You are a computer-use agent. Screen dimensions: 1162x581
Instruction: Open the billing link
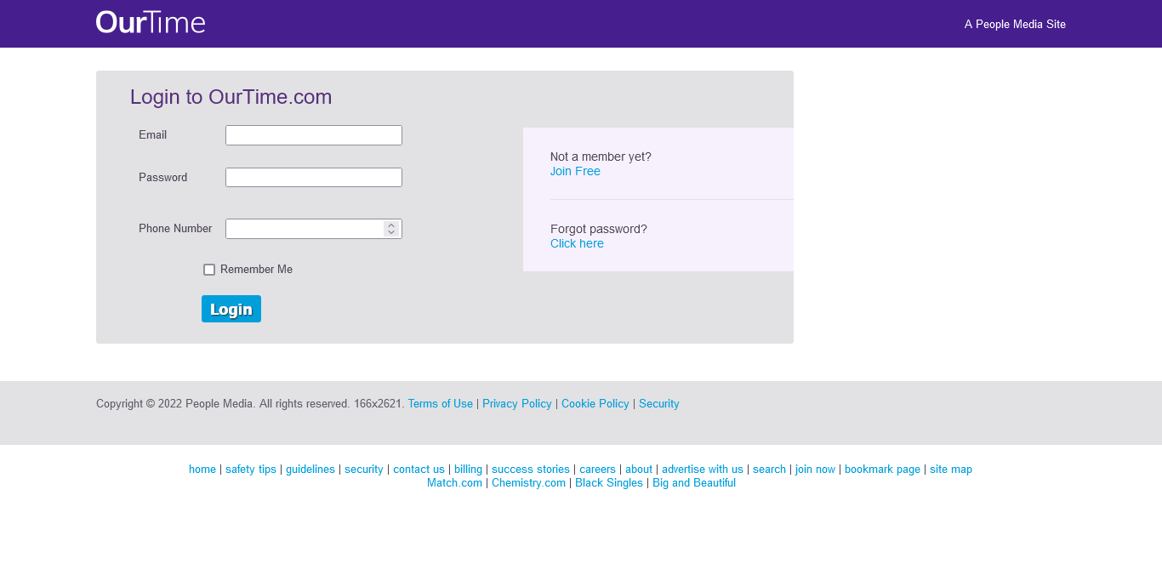pyautogui.click(x=468, y=470)
